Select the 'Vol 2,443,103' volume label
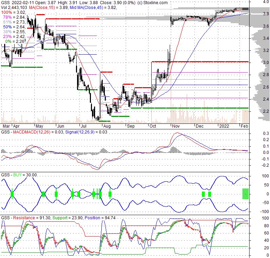 [14, 8]
